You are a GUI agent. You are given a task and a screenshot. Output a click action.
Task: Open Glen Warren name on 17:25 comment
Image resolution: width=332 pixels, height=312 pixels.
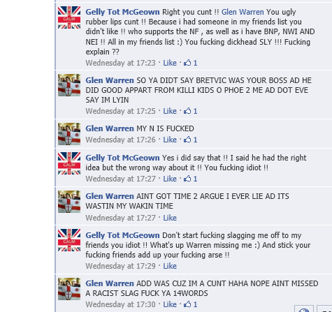(110, 80)
